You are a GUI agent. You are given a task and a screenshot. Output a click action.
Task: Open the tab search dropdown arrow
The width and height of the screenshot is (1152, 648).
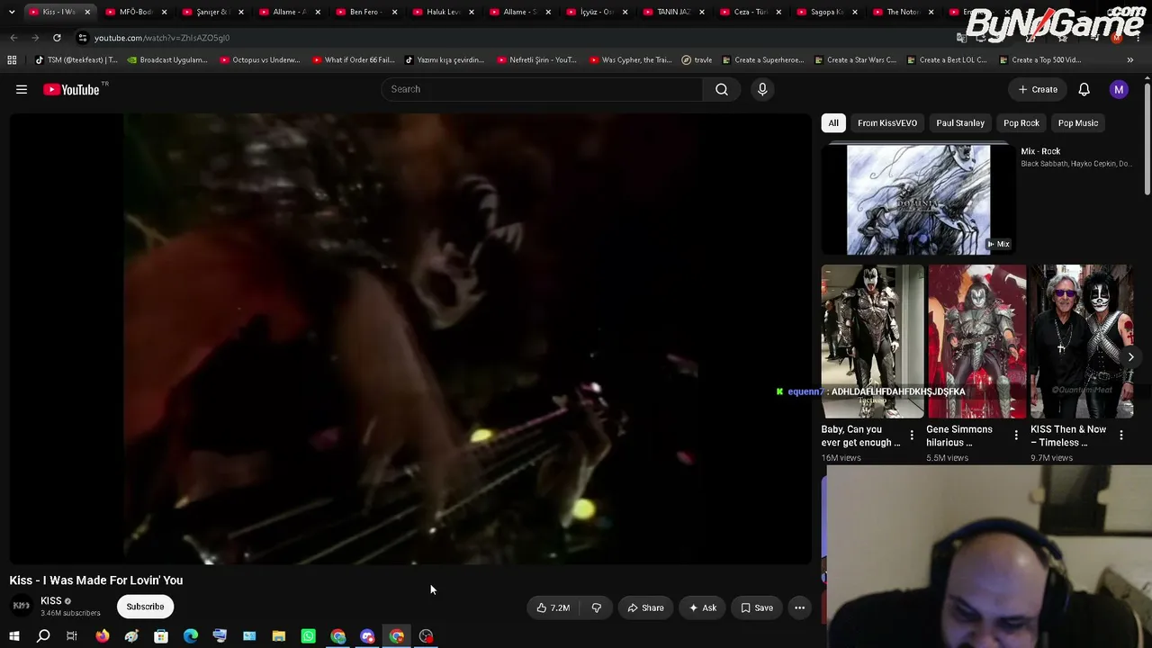coord(12,12)
